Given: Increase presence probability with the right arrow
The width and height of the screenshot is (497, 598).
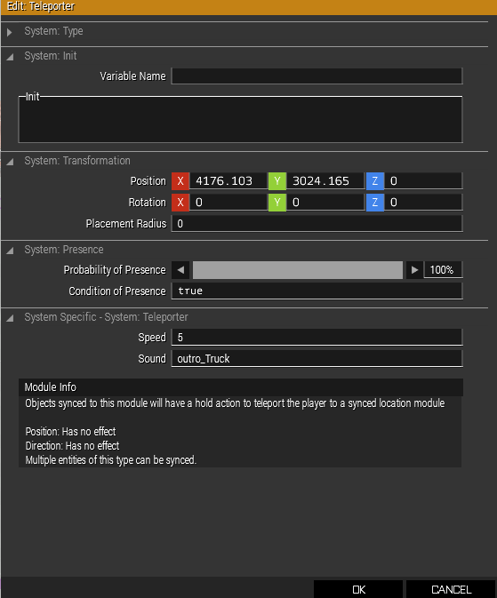Looking at the screenshot, I should (414, 270).
